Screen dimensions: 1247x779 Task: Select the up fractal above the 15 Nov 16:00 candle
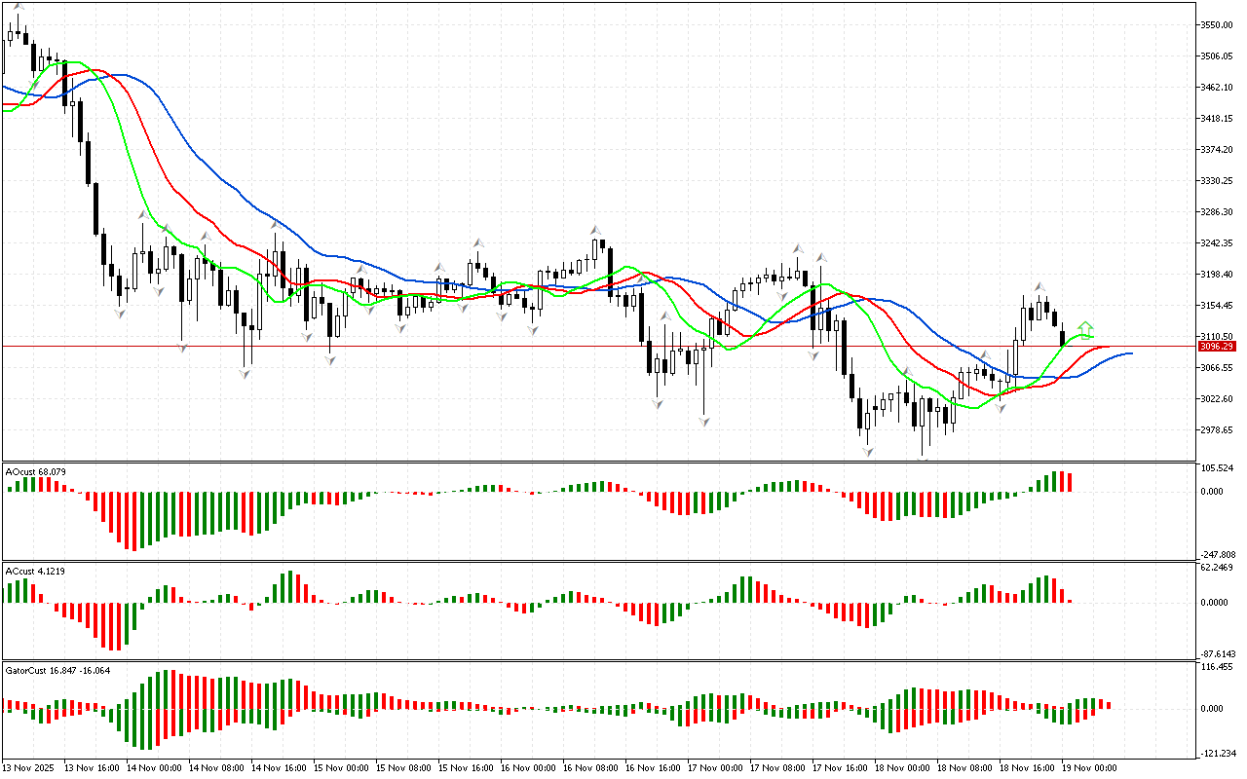(x=477, y=242)
